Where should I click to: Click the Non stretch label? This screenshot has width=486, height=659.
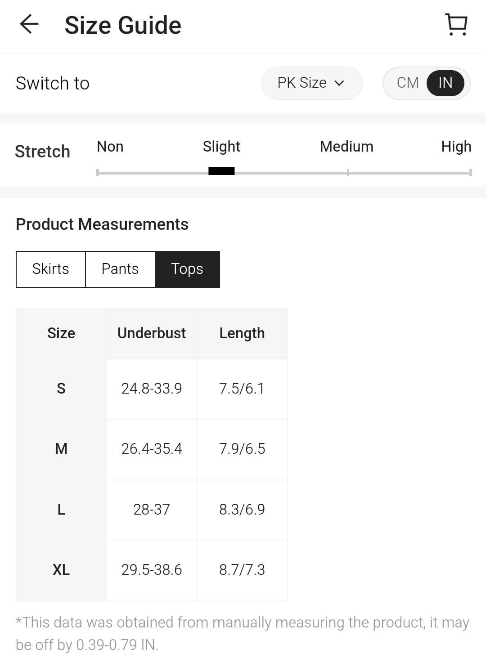point(110,147)
